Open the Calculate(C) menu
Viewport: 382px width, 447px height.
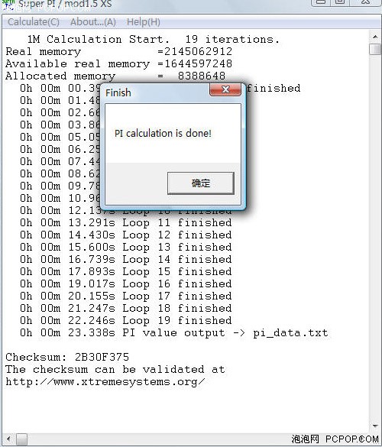coord(34,22)
